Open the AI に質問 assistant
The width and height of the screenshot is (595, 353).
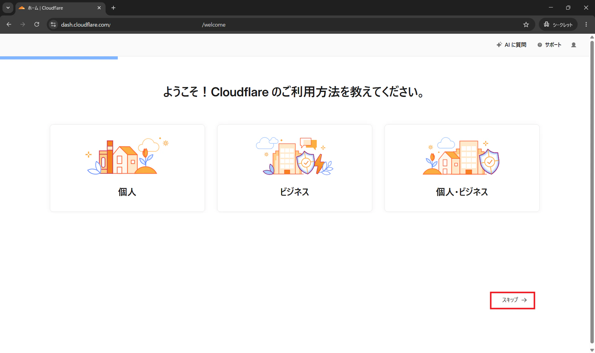click(x=511, y=45)
